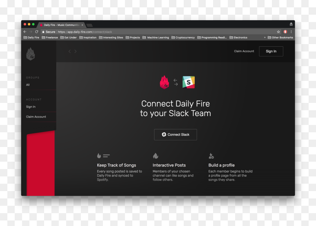
Task: Click the Build a profile icon
Action: (x=211, y=156)
